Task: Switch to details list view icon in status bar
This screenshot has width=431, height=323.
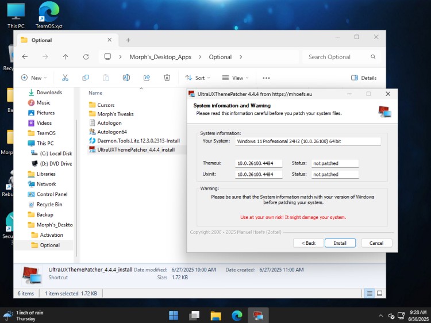Action: coord(370,294)
